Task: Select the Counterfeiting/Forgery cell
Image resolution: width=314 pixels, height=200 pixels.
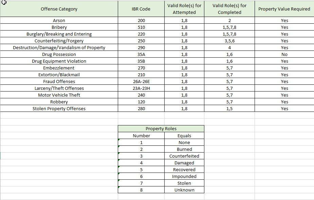Action: pyautogui.click(x=59, y=41)
